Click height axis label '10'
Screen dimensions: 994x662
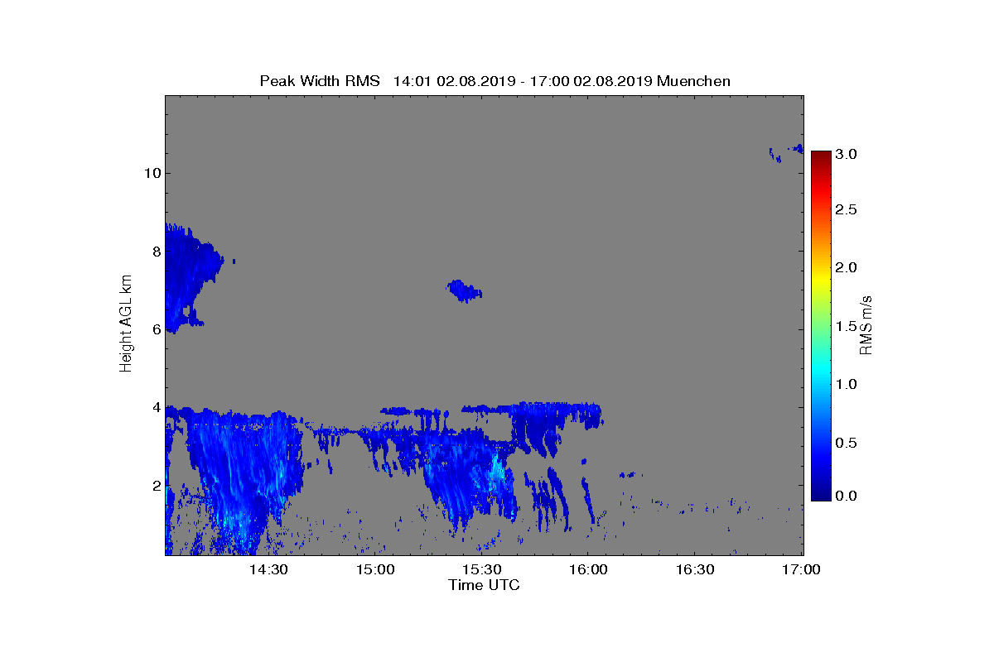(x=152, y=173)
